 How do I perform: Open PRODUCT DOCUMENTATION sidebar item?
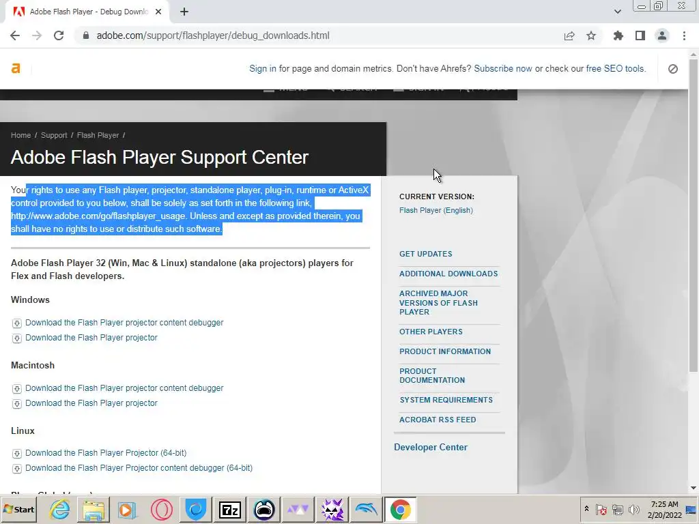coord(432,376)
